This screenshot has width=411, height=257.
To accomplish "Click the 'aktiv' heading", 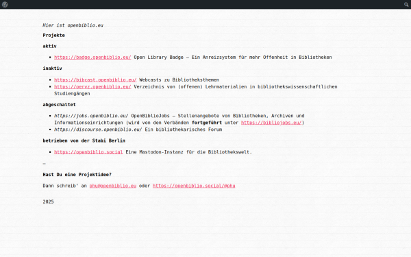I will tap(49, 46).
